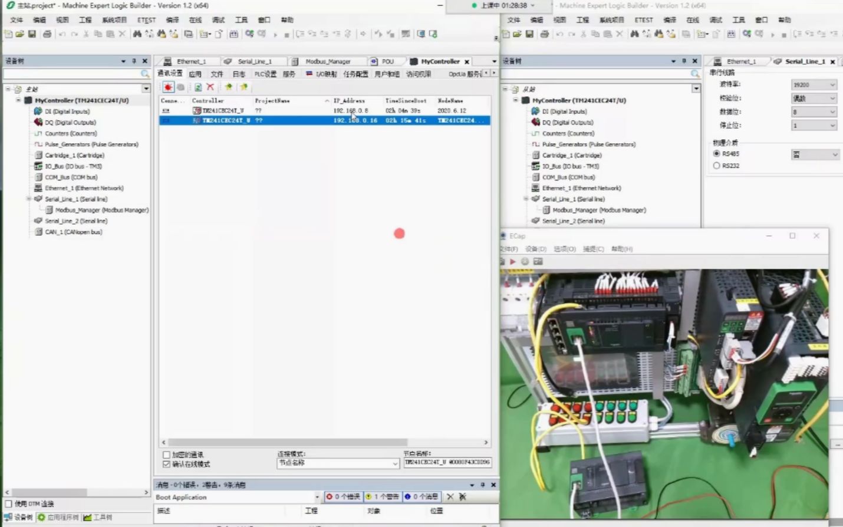Switch to 任务配置 sub-tab
843x527 pixels.
click(355, 74)
